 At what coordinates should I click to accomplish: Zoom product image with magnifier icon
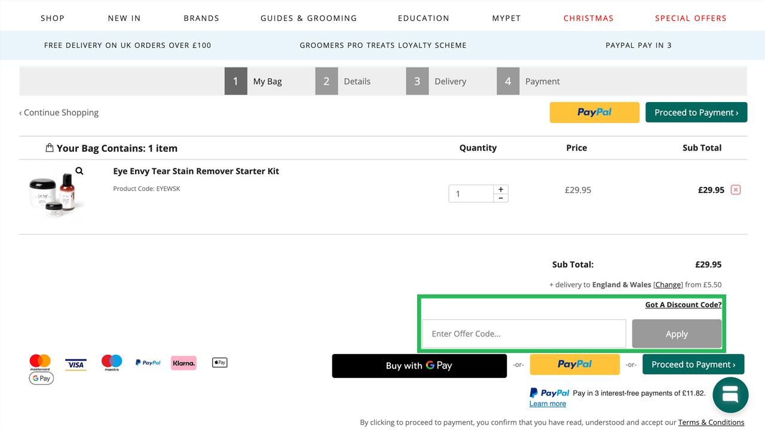pos(79,171)
